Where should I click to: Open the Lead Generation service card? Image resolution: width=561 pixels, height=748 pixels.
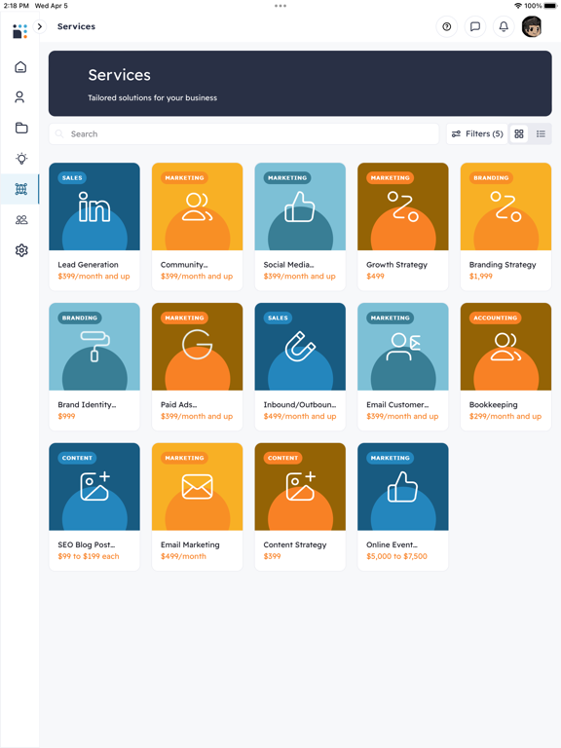[x=94, y=227]
